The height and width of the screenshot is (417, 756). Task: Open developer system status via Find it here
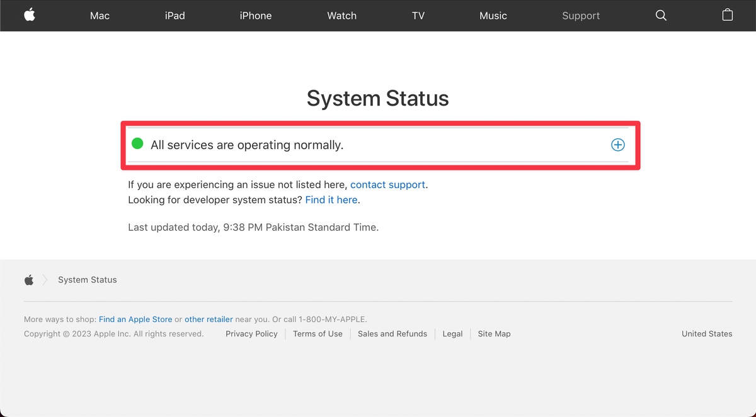[331, 199]
